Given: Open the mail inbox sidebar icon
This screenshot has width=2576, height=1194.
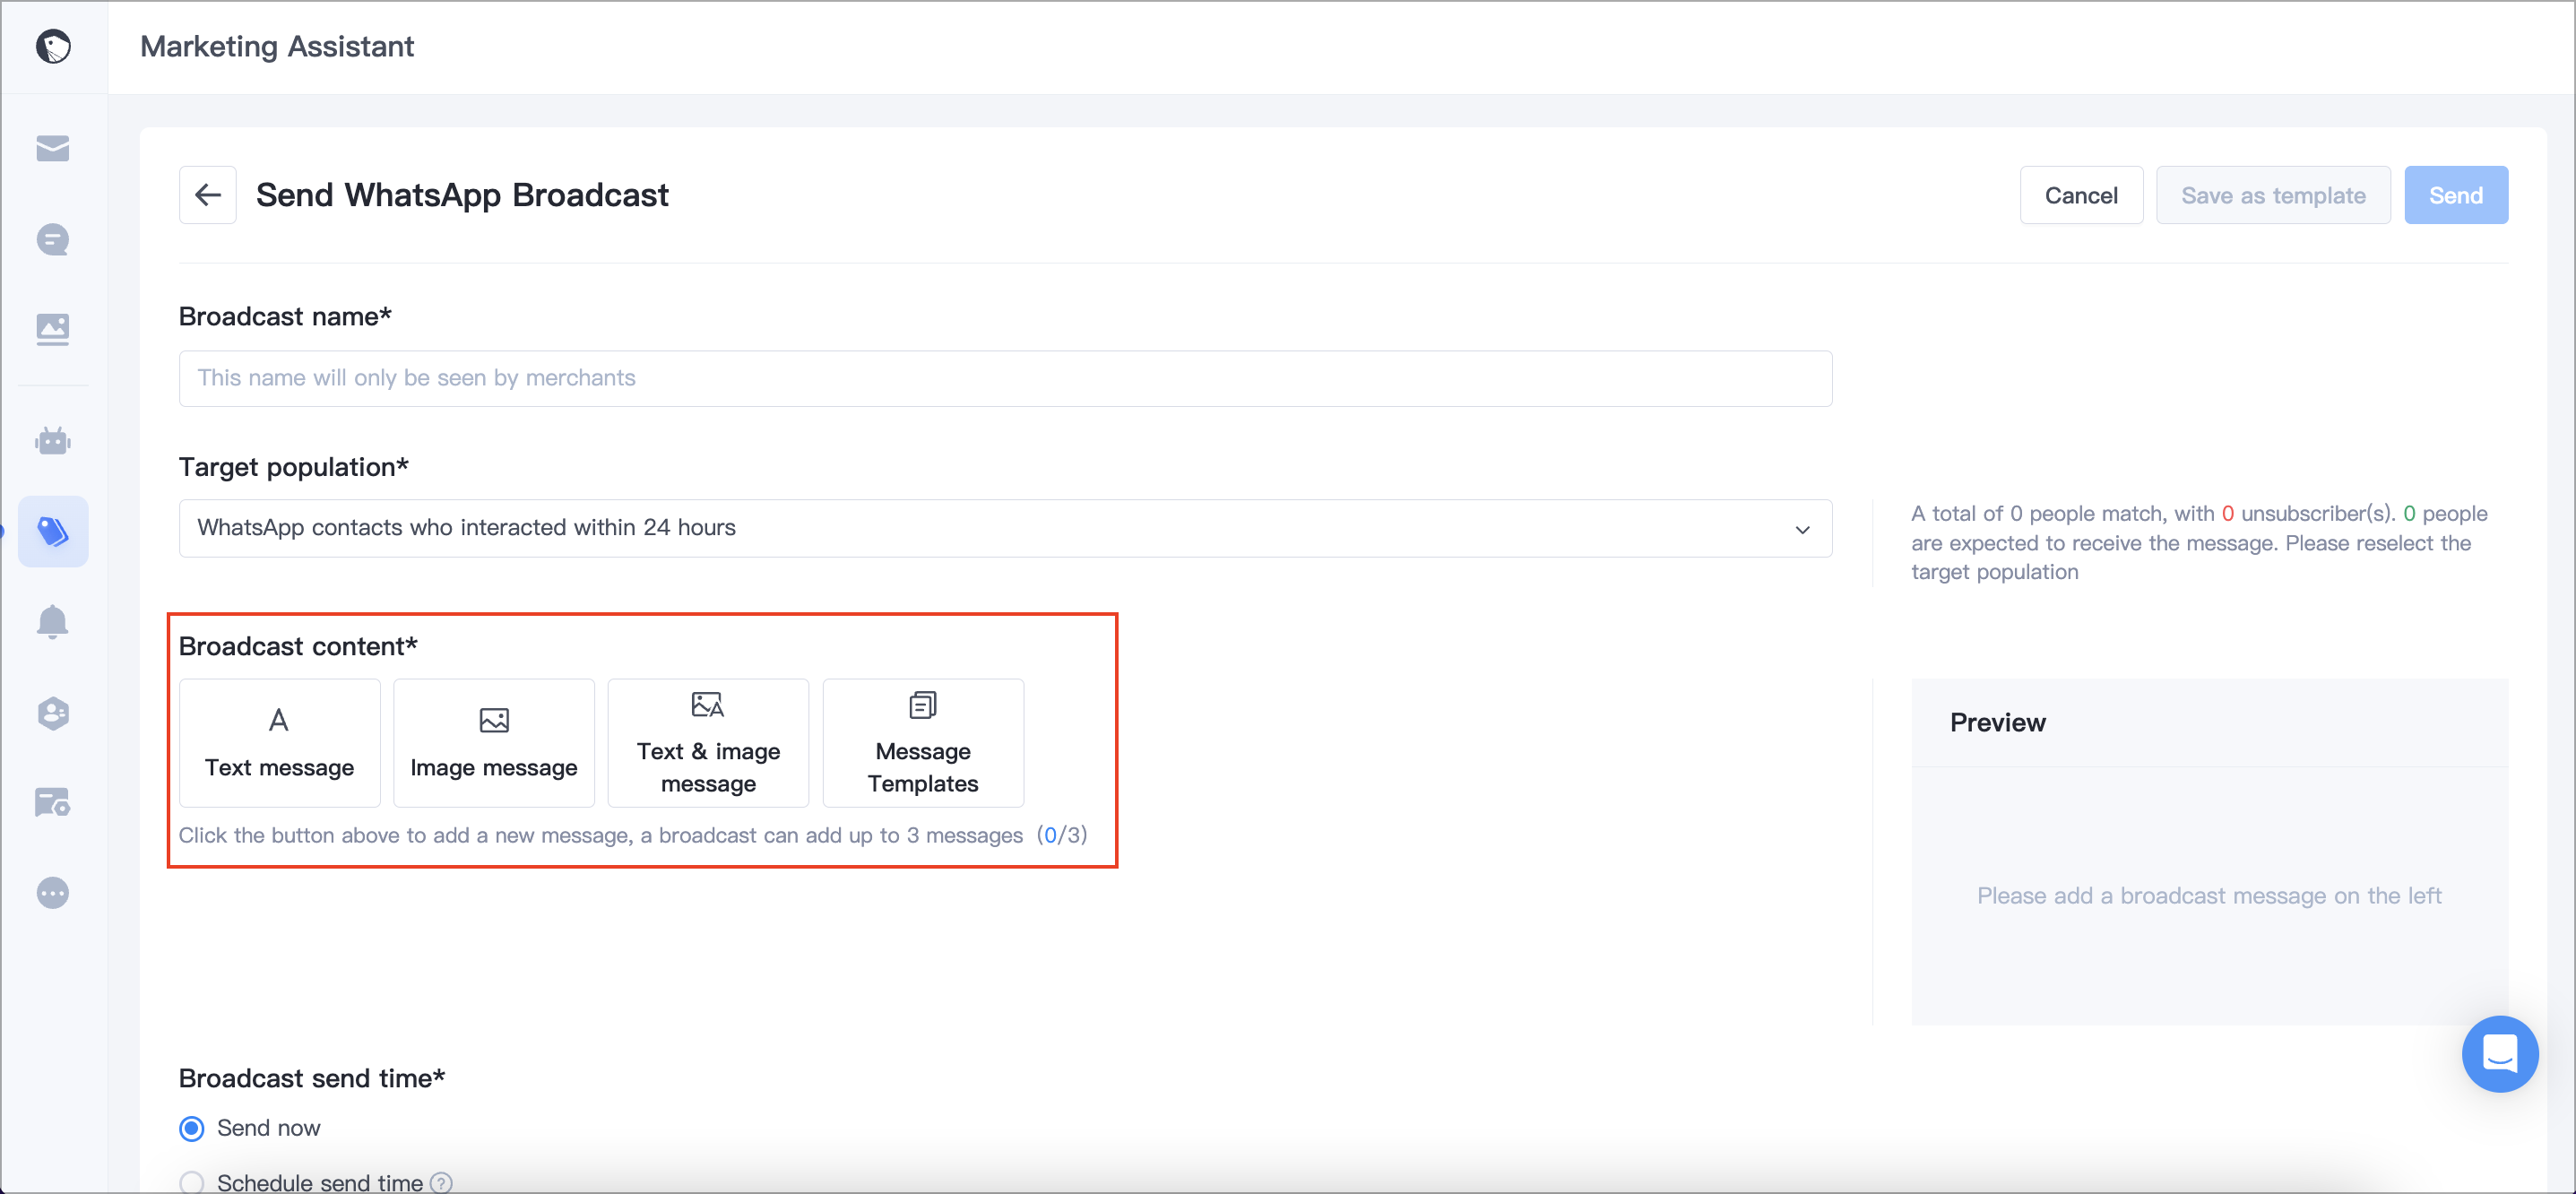Looking at the screenshot, I should [53, 148].
